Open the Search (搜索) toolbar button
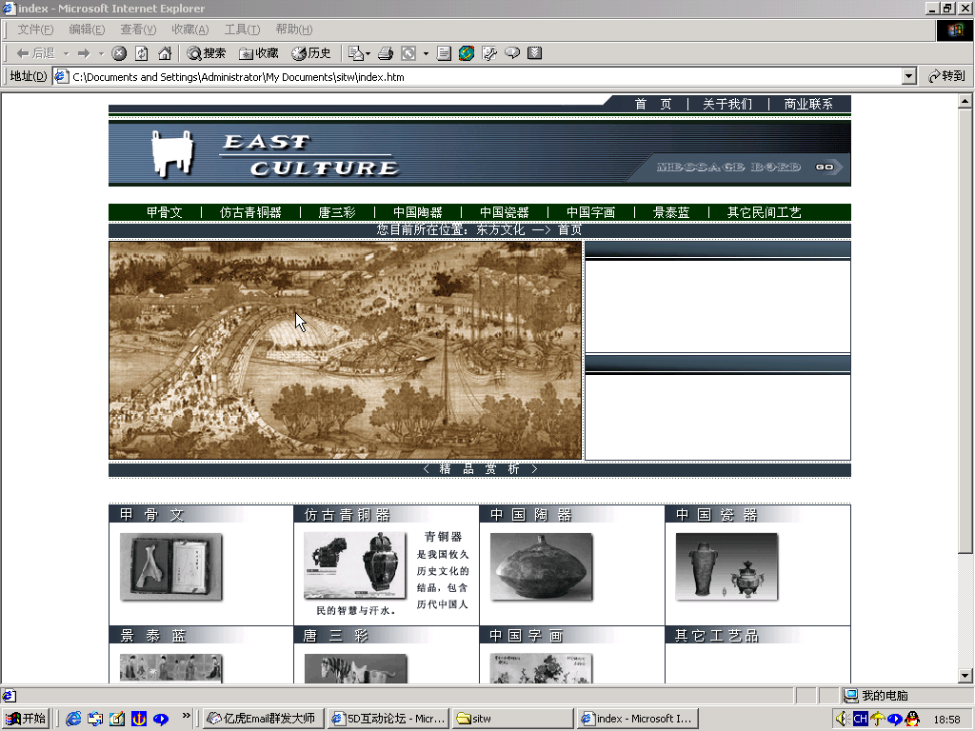 [x=206, y=53]
